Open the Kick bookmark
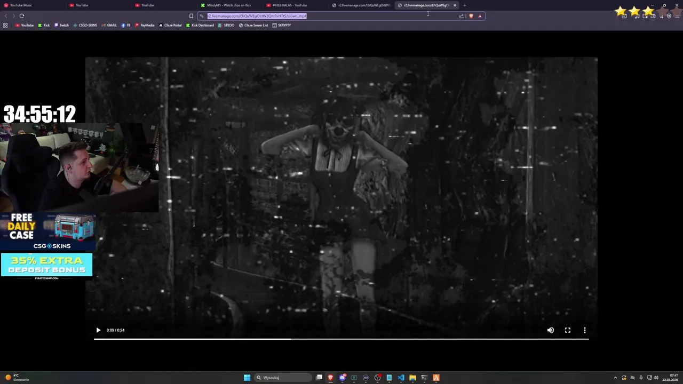The height and width of the screenshot is (384, 683). 44,25
